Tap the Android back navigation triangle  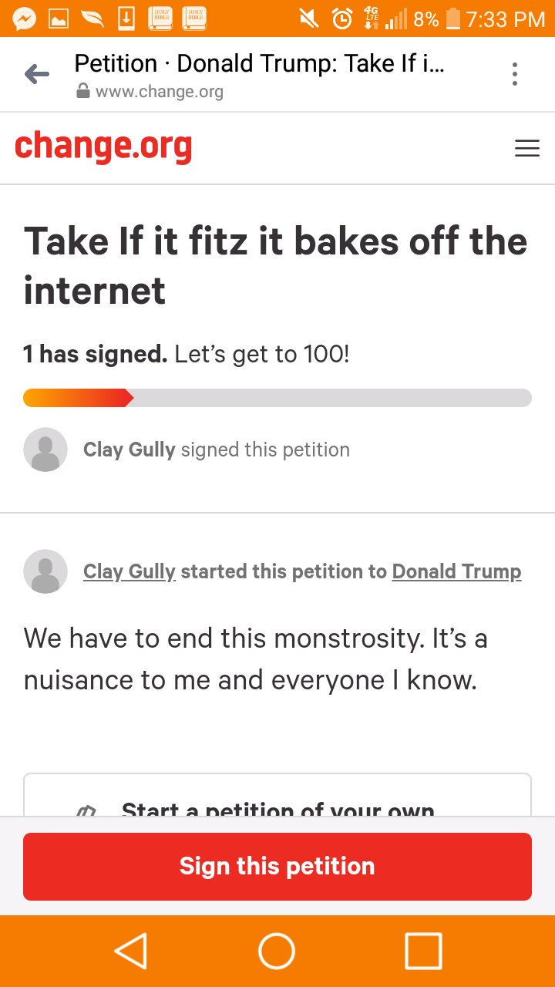click(x=131, y=951)
